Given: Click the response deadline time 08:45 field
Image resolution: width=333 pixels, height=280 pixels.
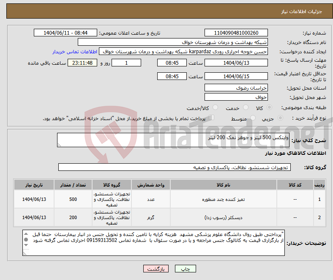Looking at the screenshot, I should (x=172, y=63).
